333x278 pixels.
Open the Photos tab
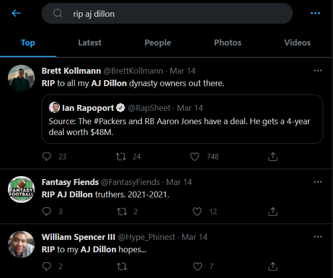[228, 43]
